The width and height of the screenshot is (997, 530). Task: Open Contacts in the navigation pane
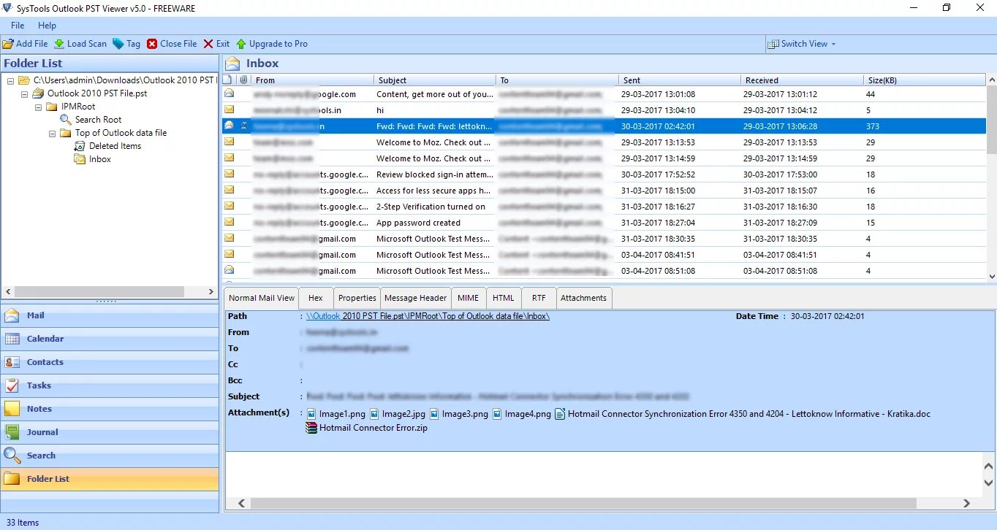point(110,362)
